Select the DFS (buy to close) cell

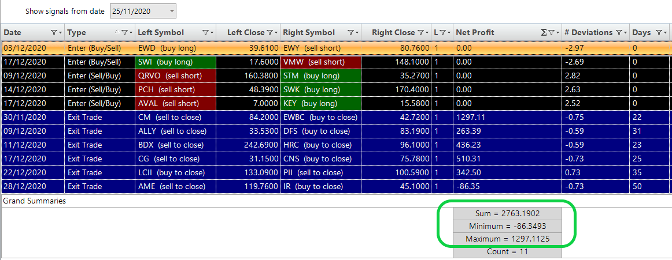coord(320,131)
